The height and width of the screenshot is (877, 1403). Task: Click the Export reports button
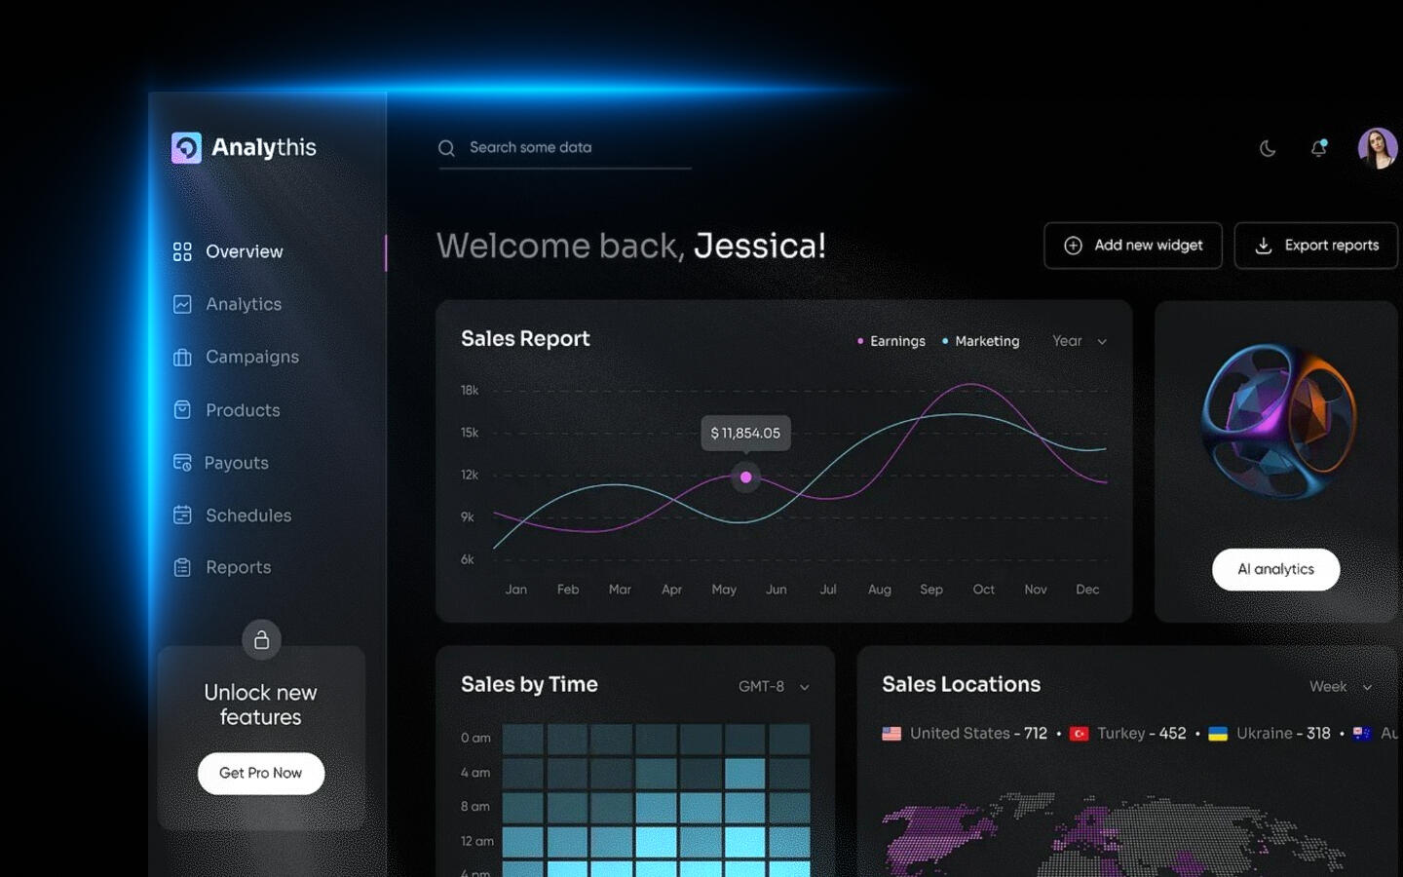pyautogui.click(x=1316, y=246)
